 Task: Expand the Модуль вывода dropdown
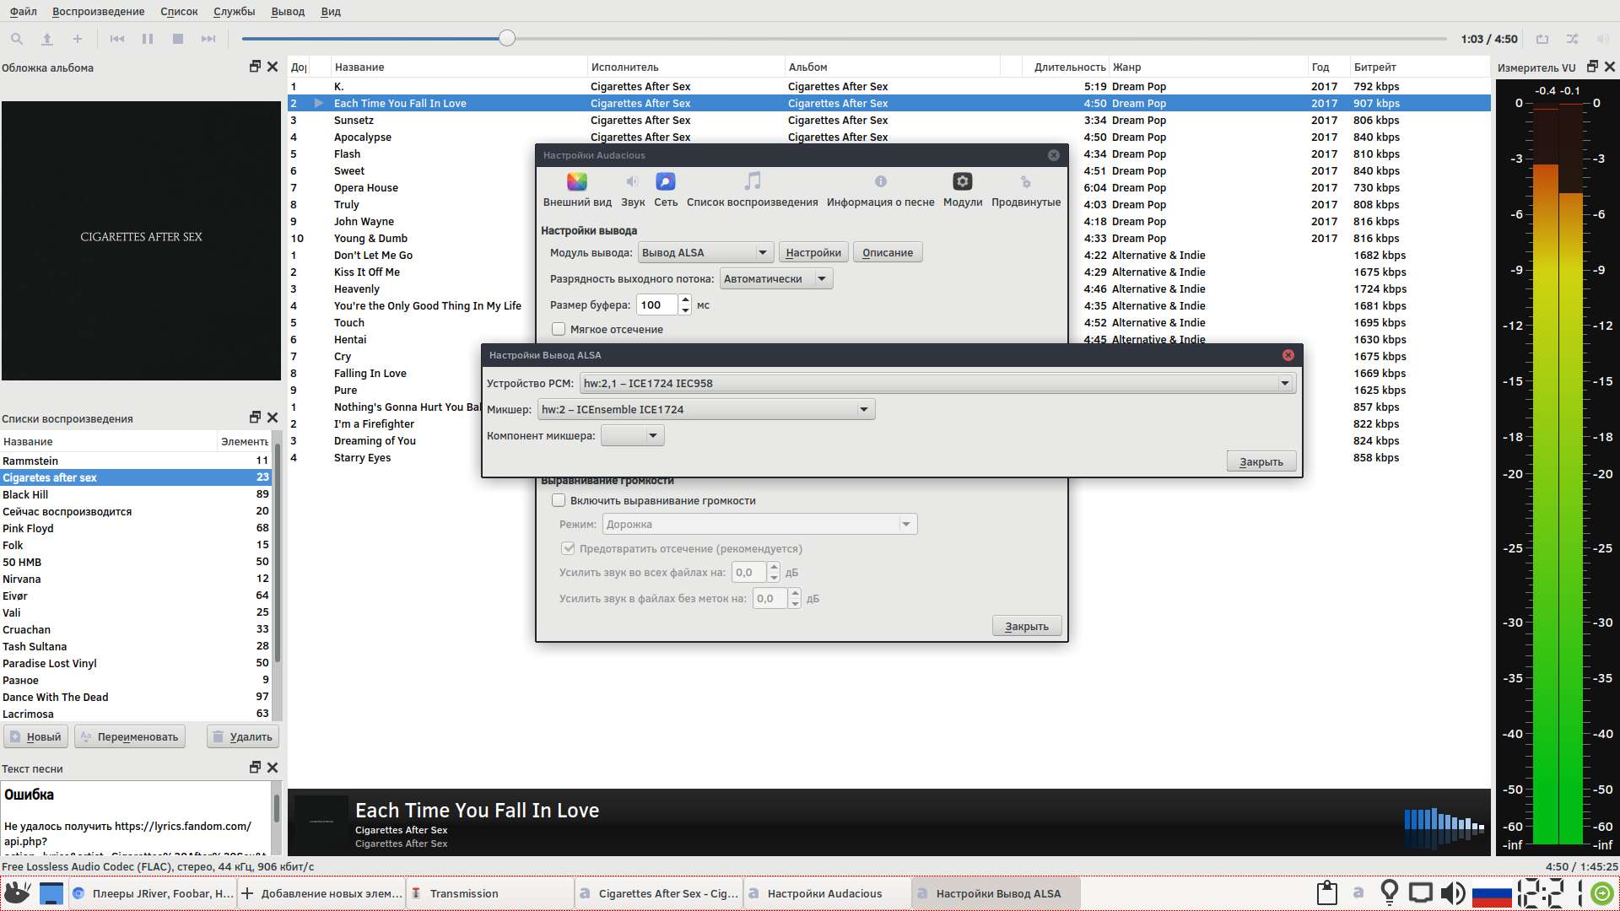(x=705, y=252)
